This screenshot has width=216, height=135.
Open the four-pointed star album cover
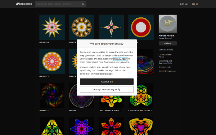pyautogui.click(x=111, y=27)
